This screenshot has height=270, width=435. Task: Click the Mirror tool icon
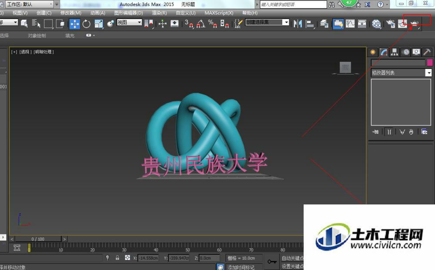[x=298, y=23]
